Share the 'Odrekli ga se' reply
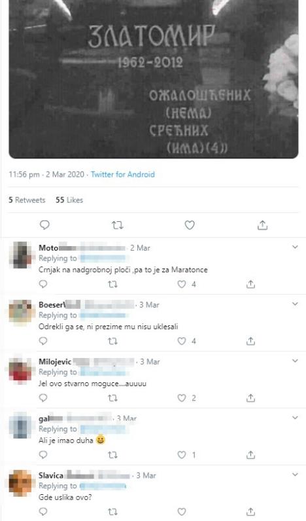 point(251,341)
